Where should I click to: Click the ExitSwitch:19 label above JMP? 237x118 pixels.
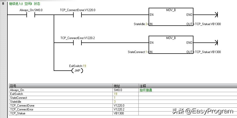tap(78, 66)
